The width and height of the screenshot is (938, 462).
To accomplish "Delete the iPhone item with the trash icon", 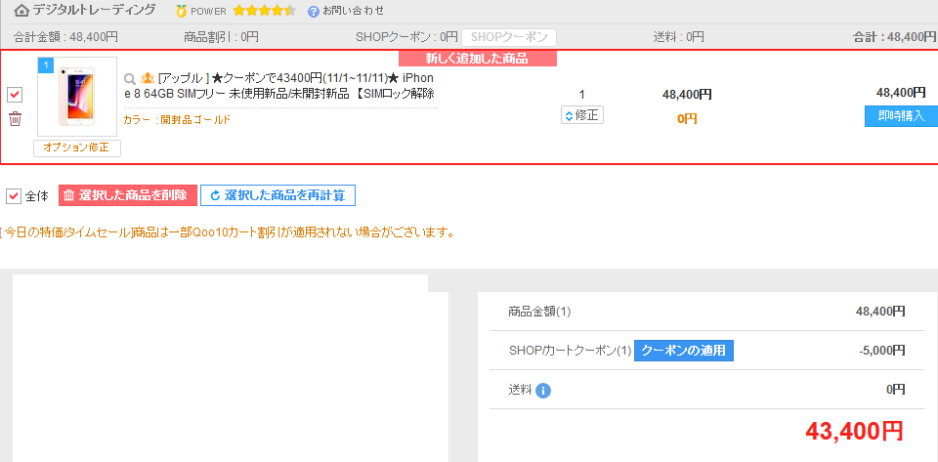I will [15, 119].
